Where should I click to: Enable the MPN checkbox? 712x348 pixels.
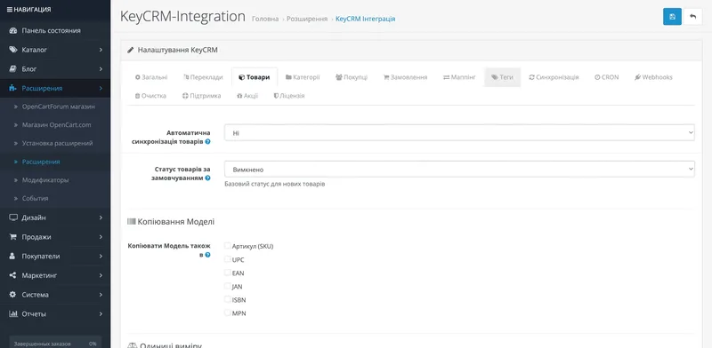coord(228,312)
